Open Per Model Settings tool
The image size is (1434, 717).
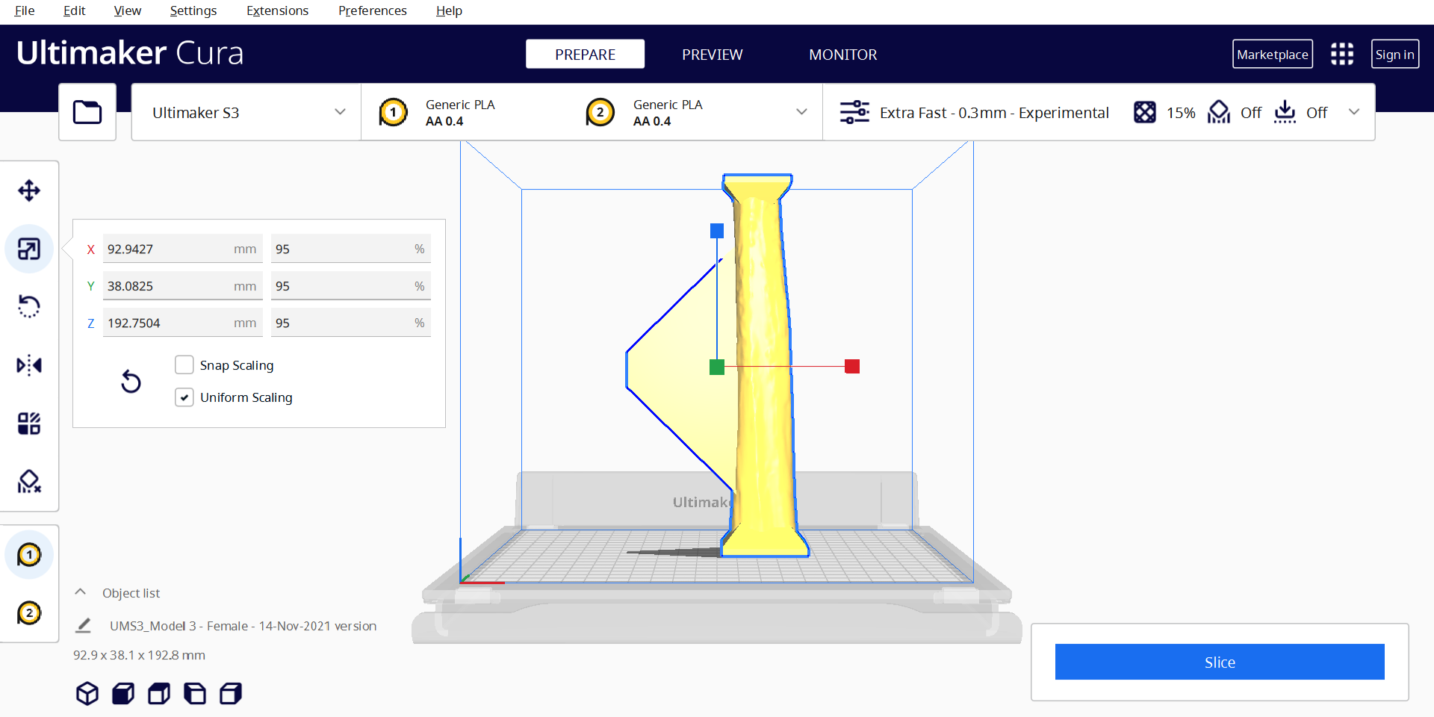[x=29, y=423]
